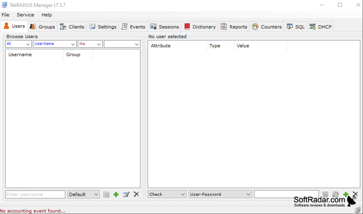The width and height of the screenshot is (363, 214).
Task: Click the 'No accounting event found...' status text
Action: click(33, 211)
